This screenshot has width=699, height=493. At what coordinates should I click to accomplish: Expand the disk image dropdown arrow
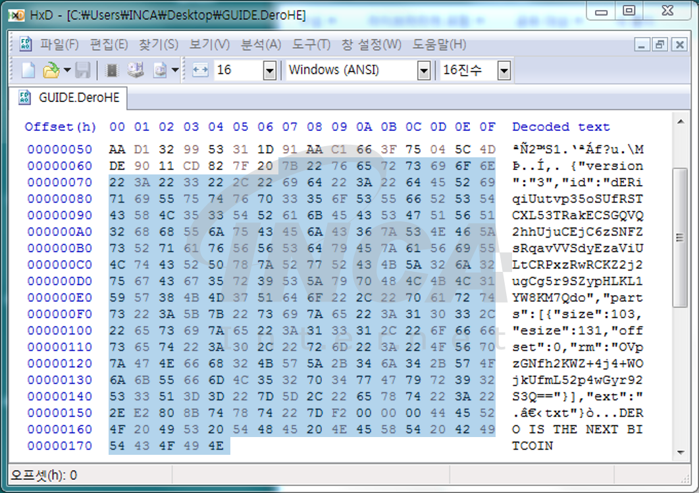click(x=175, y=70)
